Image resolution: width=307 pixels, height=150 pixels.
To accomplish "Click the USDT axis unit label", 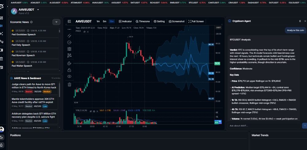I will click(x=219, y=28).
